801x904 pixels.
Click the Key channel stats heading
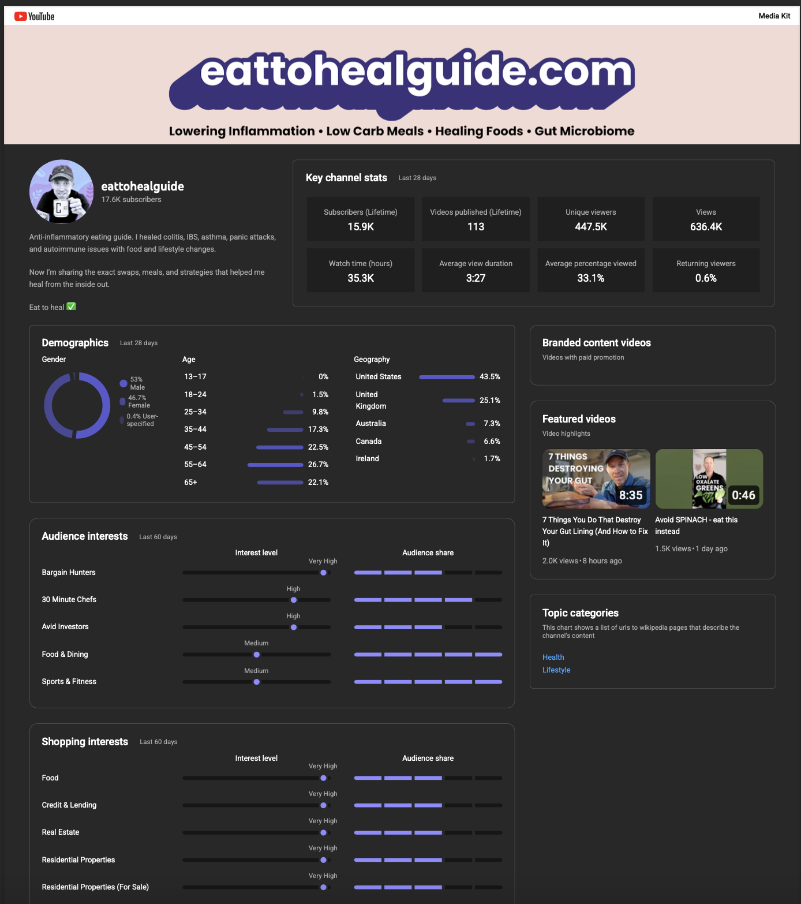[x=346, y=177]
